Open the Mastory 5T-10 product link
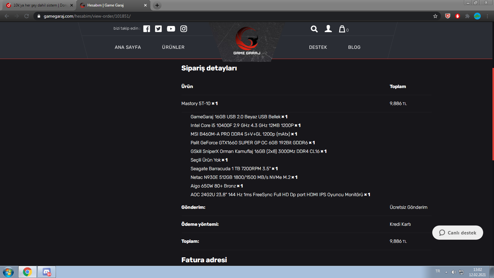Screen dimensions: 494x278 [x=196, y=103]
